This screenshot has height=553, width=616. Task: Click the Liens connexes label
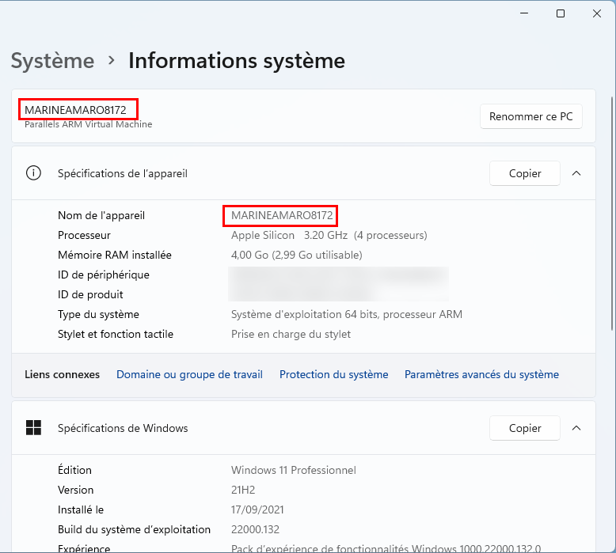coord(62,374)
